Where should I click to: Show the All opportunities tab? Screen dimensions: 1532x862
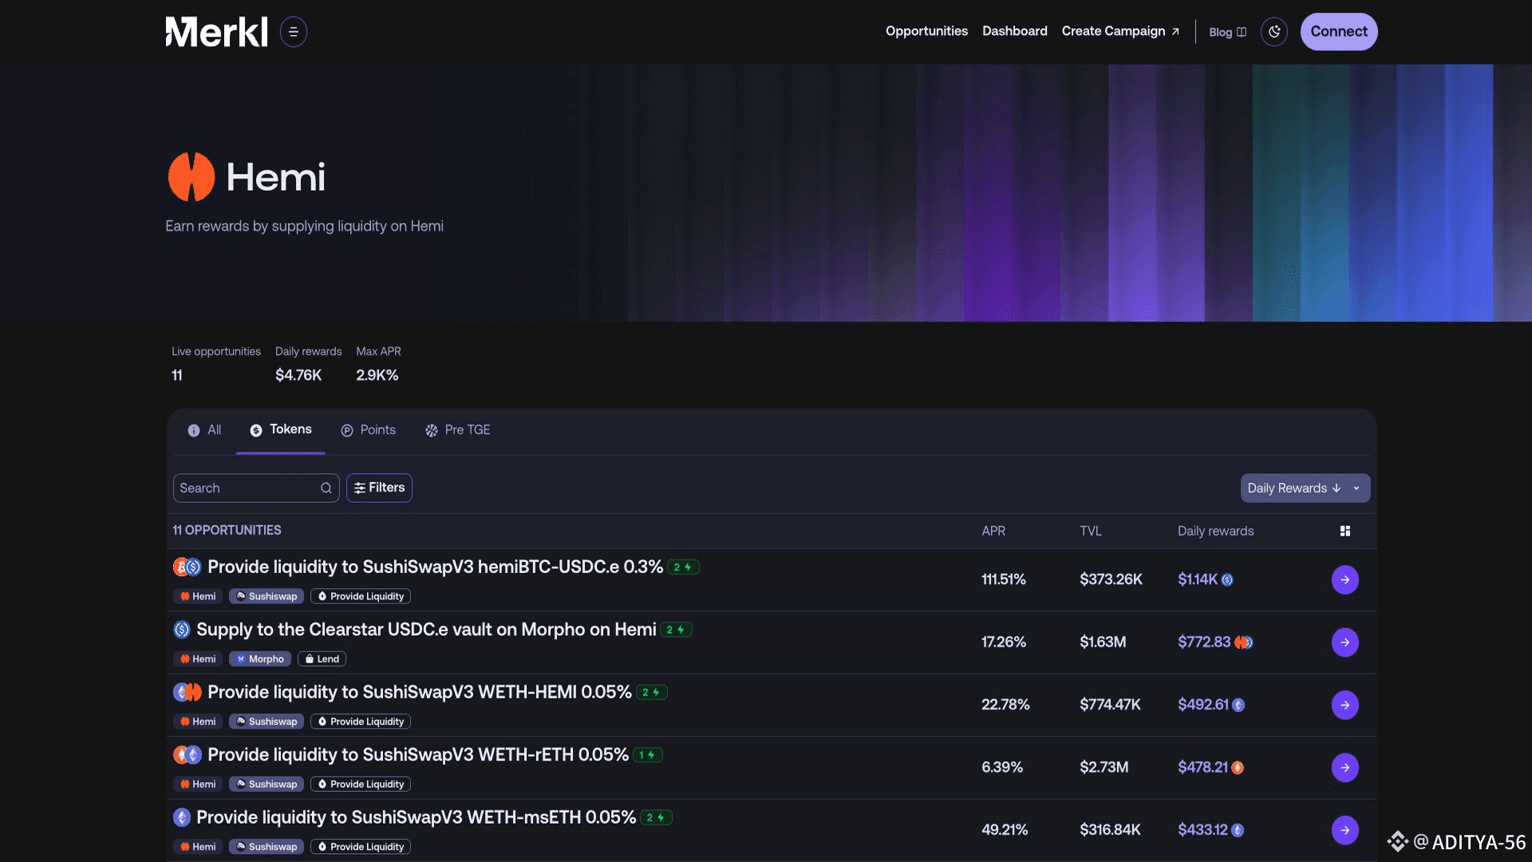coord(204,430)
